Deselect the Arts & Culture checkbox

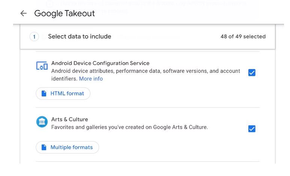(252, 129)
